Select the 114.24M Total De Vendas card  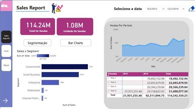click(38, 27)
